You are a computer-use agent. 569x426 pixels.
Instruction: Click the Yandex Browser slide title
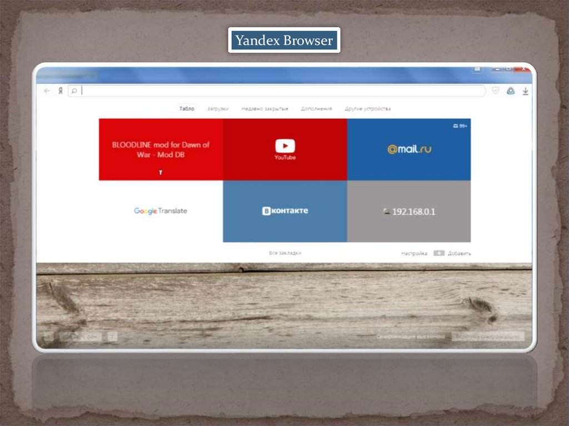(284, 40)
